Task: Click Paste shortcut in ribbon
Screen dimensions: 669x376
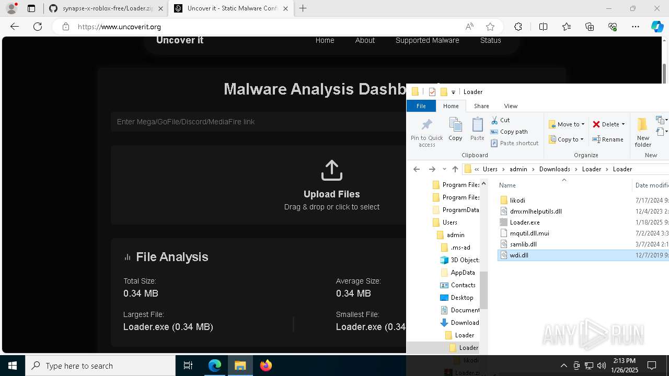Action: click(x=514, y=143)
